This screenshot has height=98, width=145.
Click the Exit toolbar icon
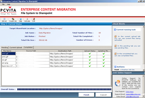pyautogui.click(x=34, y=20)
